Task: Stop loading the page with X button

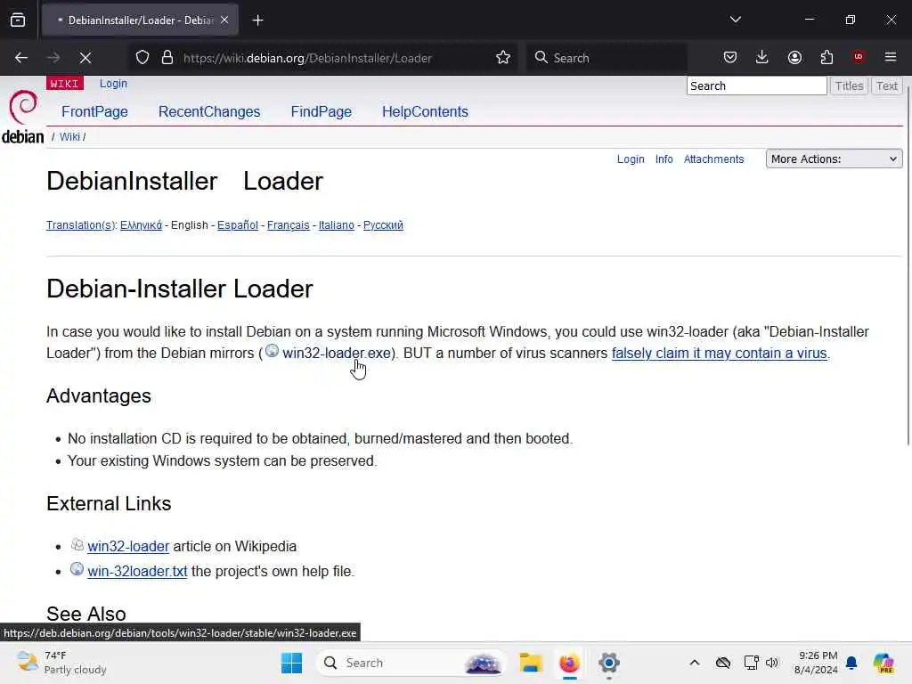Action: [85, 58]
